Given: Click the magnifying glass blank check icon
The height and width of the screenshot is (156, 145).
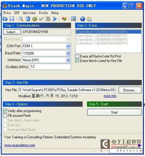Looking at the screenshot, I should click(x=21, y=19).
